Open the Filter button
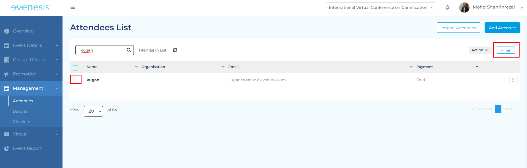This screenshot has height=168, width=527. click(506, 50)
